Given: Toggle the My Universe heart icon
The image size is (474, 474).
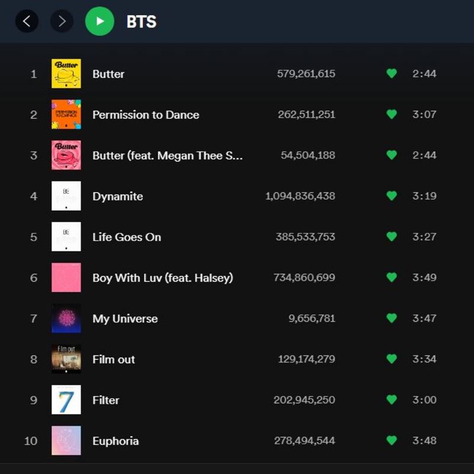Looking at the screenshot, I should click(x=391, y=318).
